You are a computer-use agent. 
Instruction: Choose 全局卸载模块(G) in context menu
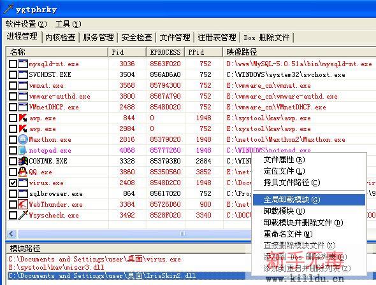[x=309, y=200]
